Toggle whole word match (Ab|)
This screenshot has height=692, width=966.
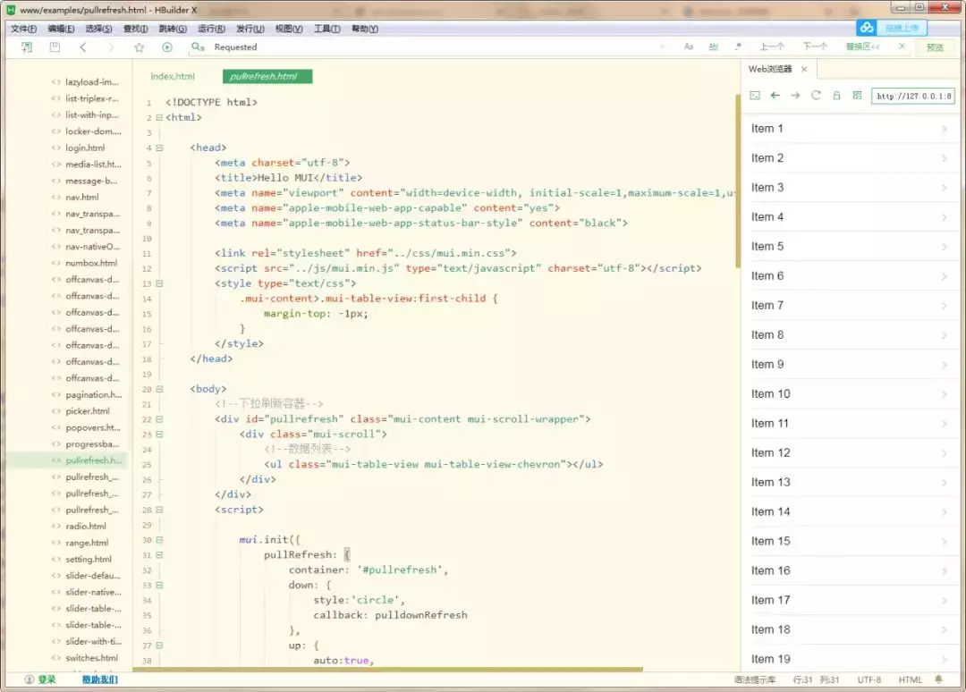(x=714, y=47)
